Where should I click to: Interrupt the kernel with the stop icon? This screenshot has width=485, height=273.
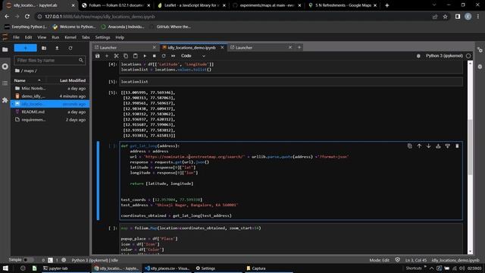coord(154,56)
